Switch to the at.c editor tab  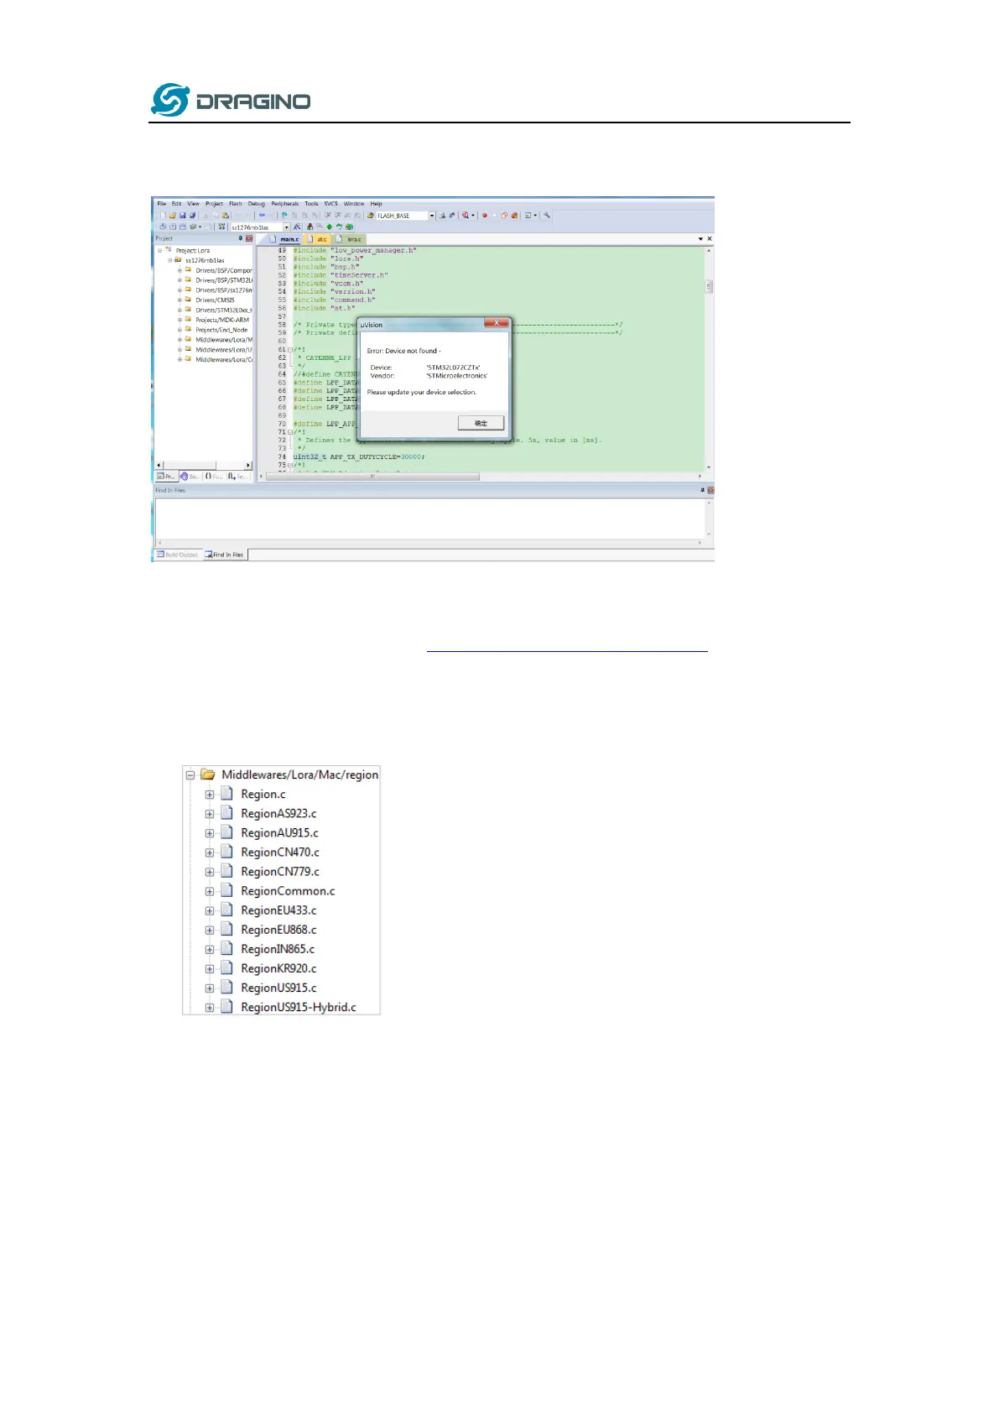click(318, 239)
